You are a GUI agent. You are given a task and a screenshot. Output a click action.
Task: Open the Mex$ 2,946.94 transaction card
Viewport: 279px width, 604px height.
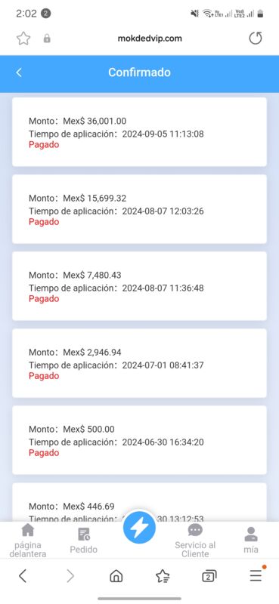coord(139,363)
